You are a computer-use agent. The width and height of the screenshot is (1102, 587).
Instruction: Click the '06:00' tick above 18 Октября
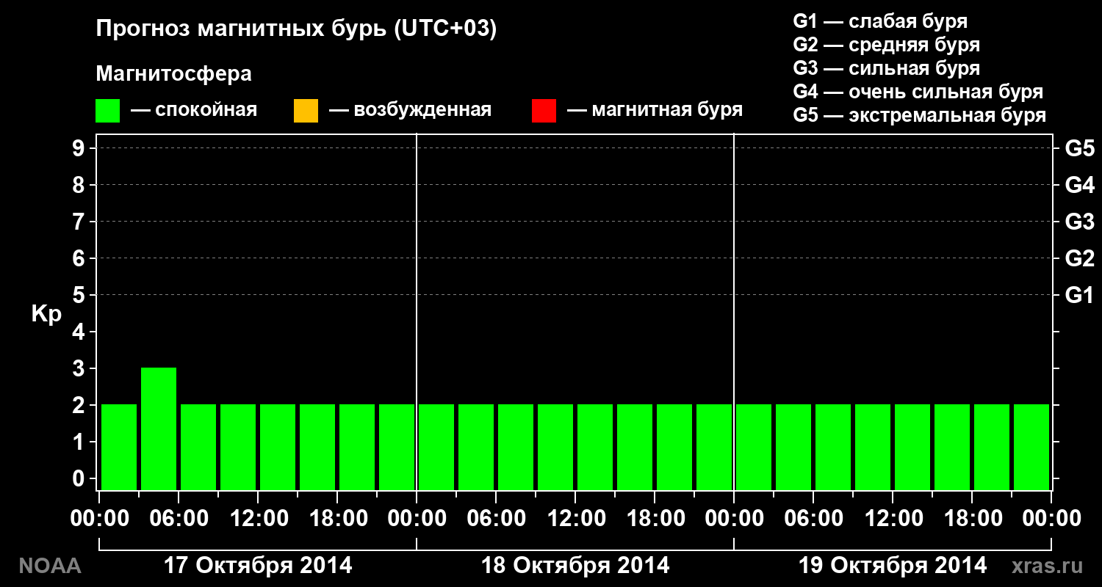click(496, 519)
